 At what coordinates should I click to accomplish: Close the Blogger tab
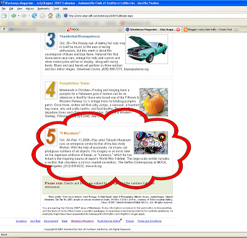tap(236, 30)
